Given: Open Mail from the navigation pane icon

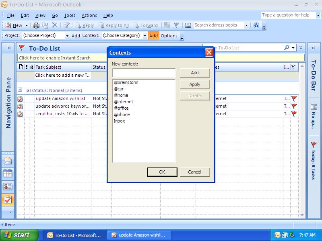Looking at the screenshot, I should click(8, 161).
